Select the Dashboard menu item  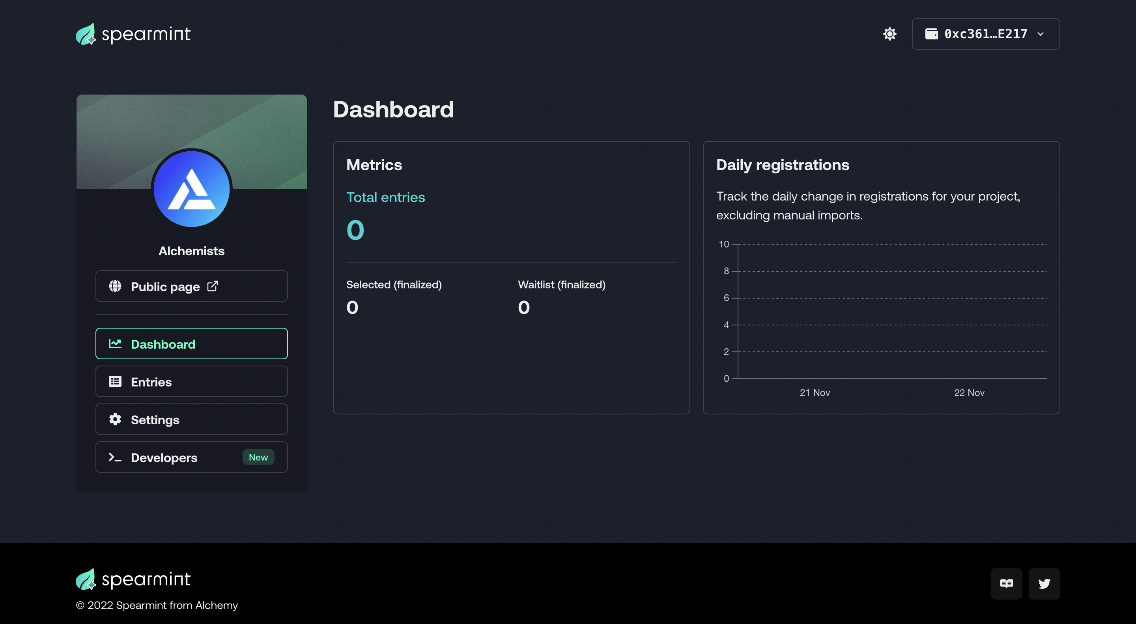[191, 344]
